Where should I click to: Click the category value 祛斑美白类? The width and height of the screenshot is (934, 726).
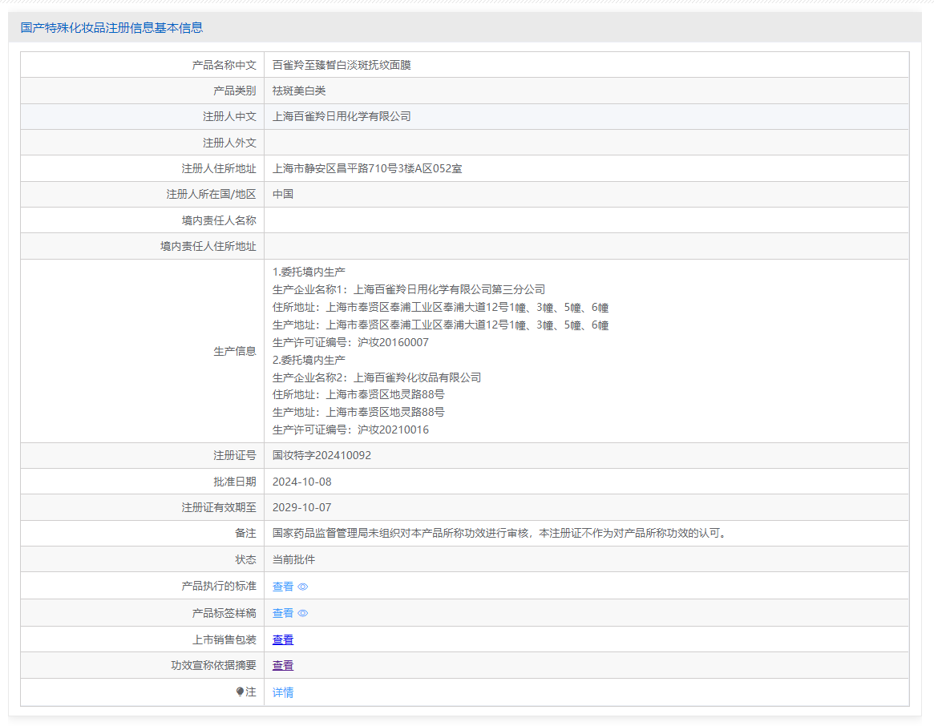(x=299, y=91)
